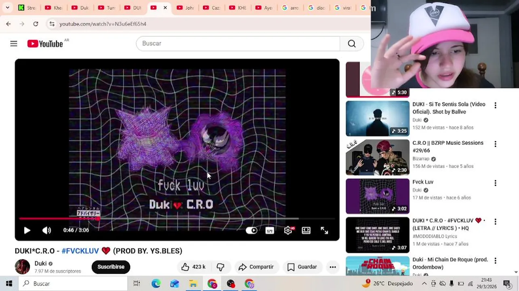This screenshot has height=291, width=519.
Task: Enter fullscreen mode in the player
Action: (x=324, y=230)
